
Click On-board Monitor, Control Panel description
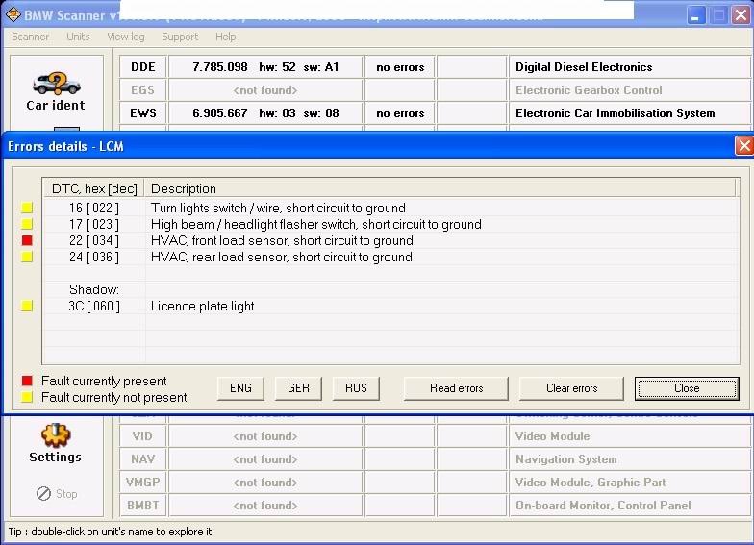coord(603,506)
